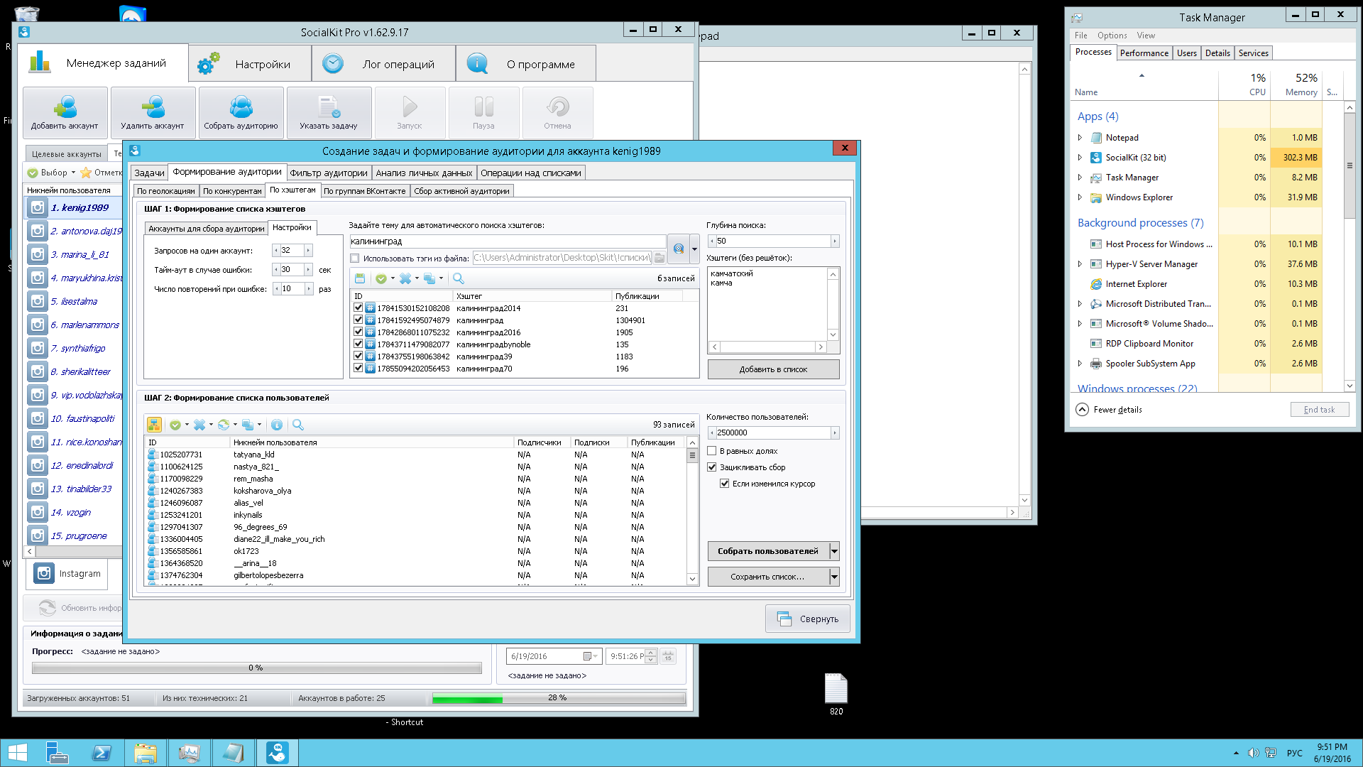Click the 0 % task progress bar
Screen dimensions: 1363x767
coord(256,668)
